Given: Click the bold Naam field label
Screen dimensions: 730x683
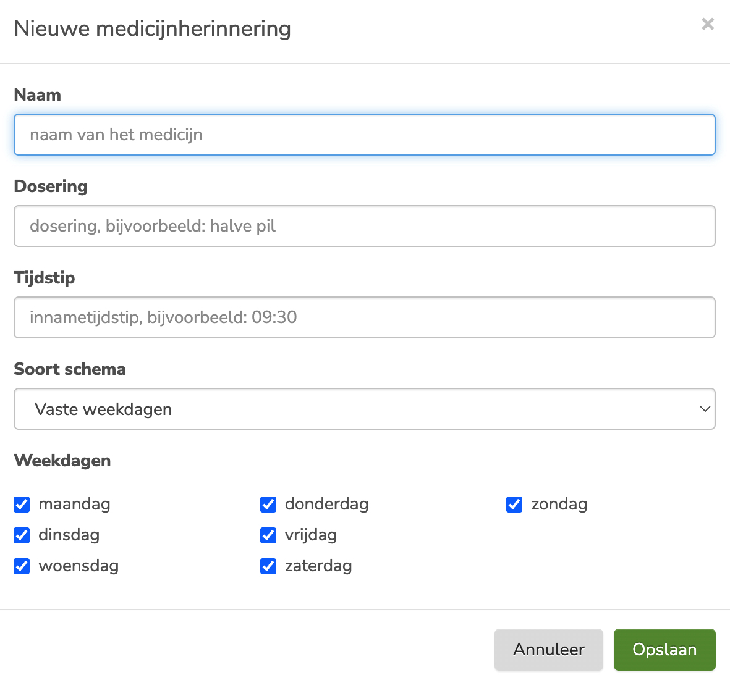Looking at the screenshot, I should (x=38, y=95).
